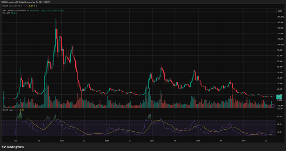
Task: Select the top RSI (14, close, SMA, 14, 2) legend
Action: pos(12,6)
